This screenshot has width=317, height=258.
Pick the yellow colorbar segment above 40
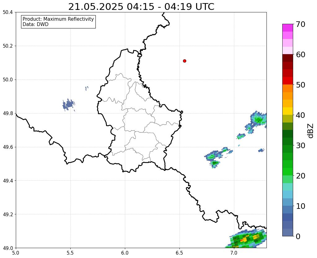(x=288, y=111)
